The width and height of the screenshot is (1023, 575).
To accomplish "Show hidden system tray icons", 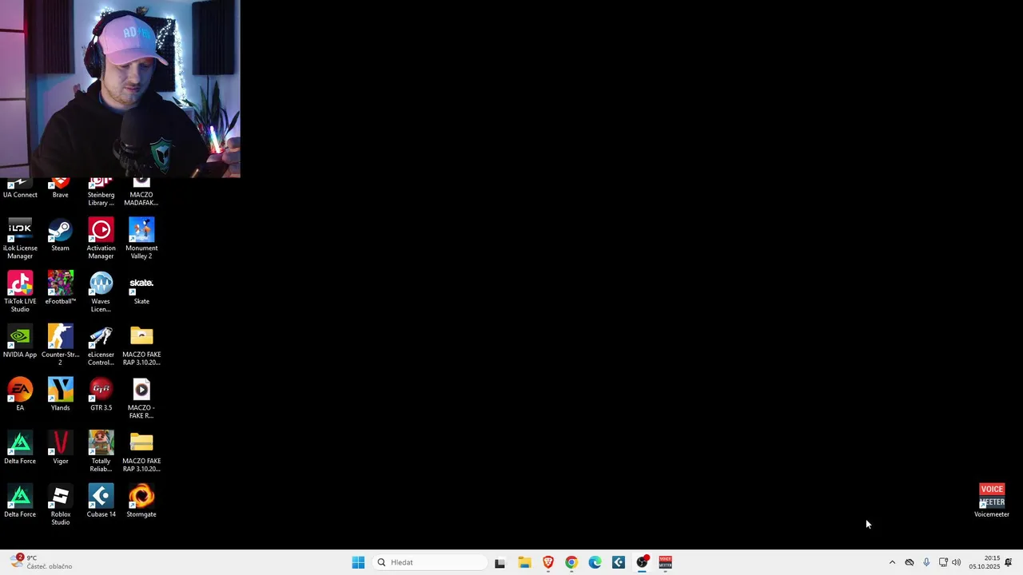I will click(x=892, y=562).
